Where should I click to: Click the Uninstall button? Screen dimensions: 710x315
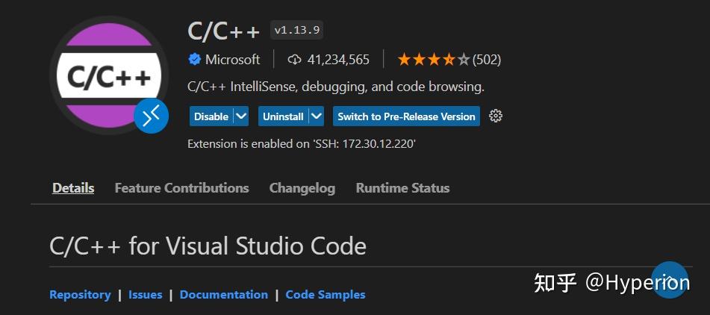[284, 116]
